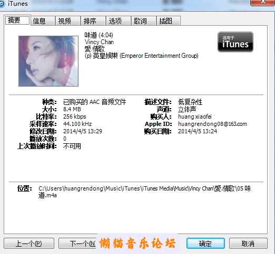Click the iTunes icon in title bar
The height and width of the screenshot is (254, 275).
click(x=2, y=4)
